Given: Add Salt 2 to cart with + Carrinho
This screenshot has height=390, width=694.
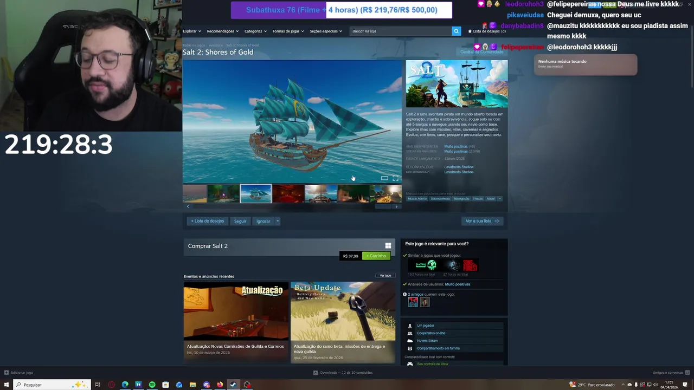Looking at the screenshot, I should (376, 256).
